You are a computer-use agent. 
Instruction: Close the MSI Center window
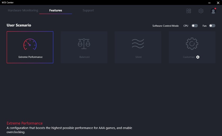pyautogui.click(x=218, y=3)
